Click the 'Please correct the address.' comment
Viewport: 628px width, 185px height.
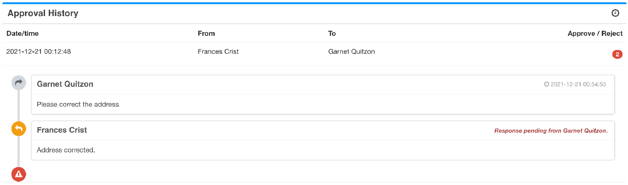click(x=78, y=104)
